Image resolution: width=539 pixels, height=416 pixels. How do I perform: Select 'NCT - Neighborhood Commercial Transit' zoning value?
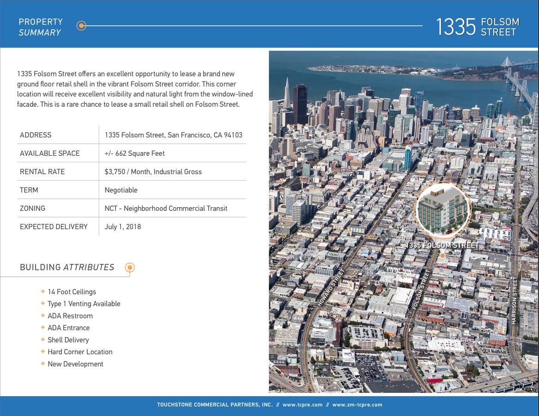[x=166, y=208]
